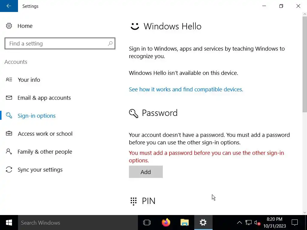The width and height of the screenshot is (307, 230).
Task: Launch Firefox from the taskbar
Action: point(166,223)
